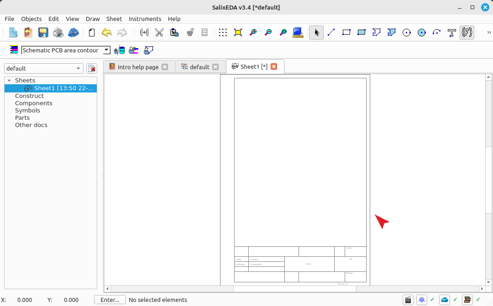Image resolution: width=493 pixels, height=306 pixels.
Task: Open the layers stack icon
Action: 14,50
